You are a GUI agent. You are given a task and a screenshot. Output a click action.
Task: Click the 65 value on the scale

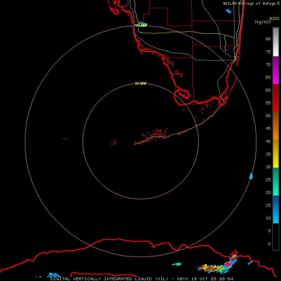tap(268, 77)
